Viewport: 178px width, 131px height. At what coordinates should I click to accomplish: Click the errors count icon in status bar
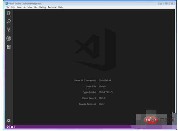pos(8,127)
